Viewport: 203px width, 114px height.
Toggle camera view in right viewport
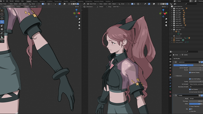pos(166,25)
